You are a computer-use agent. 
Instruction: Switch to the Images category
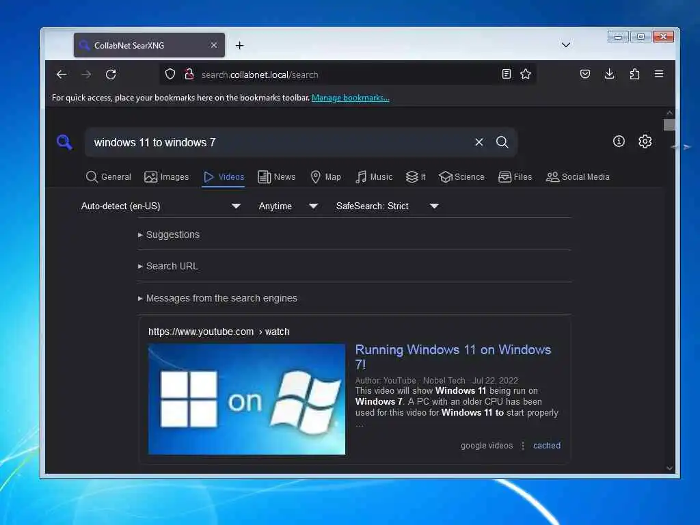tap(167, 177)
